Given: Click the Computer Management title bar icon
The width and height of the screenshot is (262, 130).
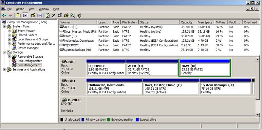Looking at the screenshot, I should [3, 3].
